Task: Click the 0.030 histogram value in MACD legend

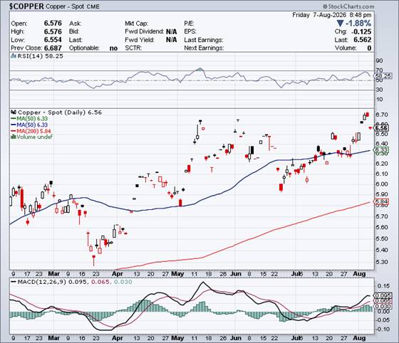Action: point(123,282)
